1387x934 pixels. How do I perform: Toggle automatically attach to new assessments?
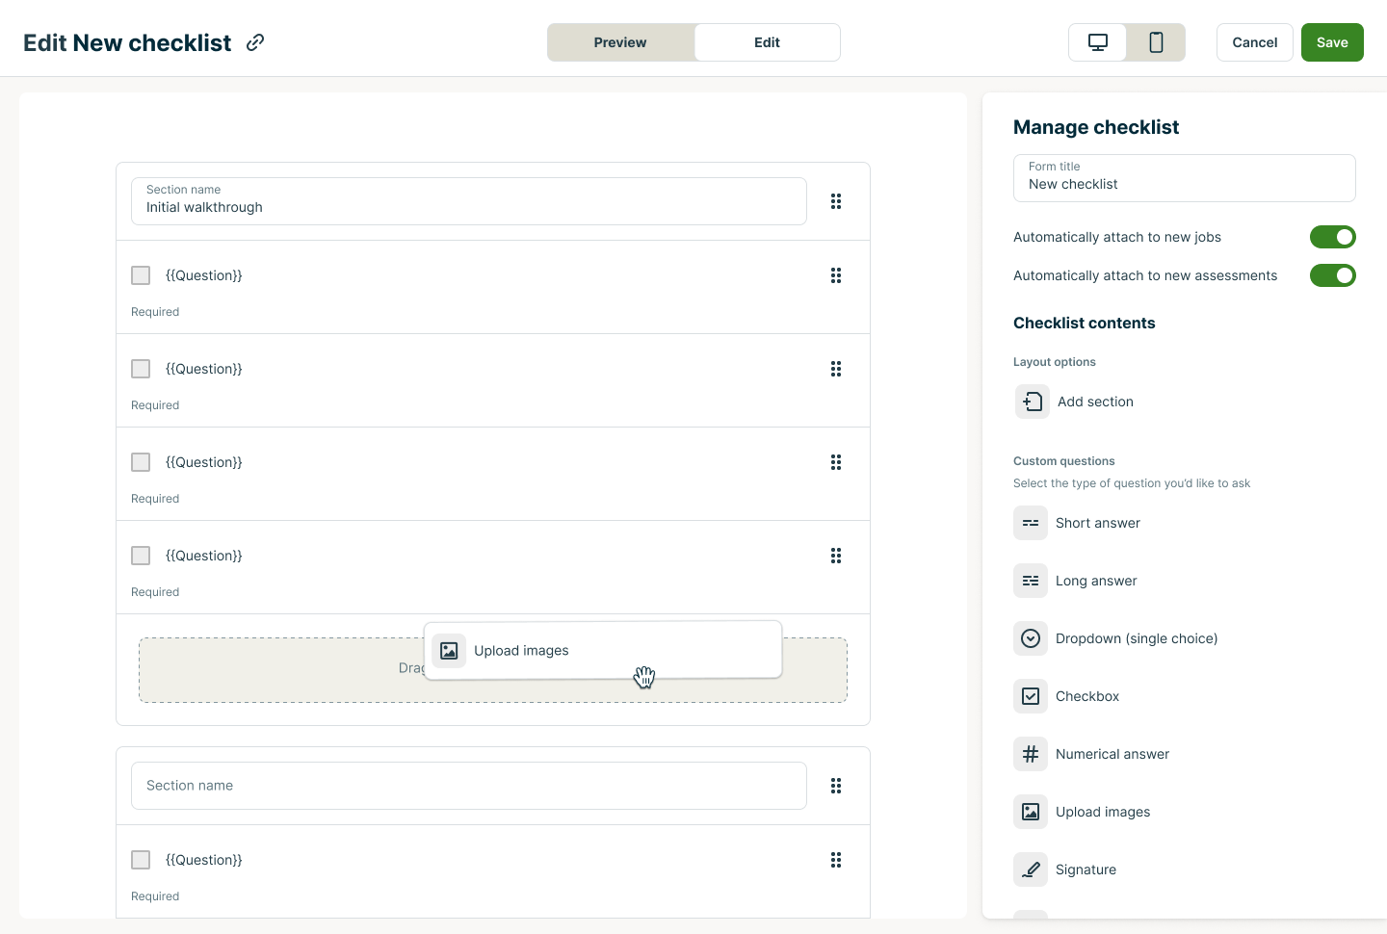tap(1333, 275)
